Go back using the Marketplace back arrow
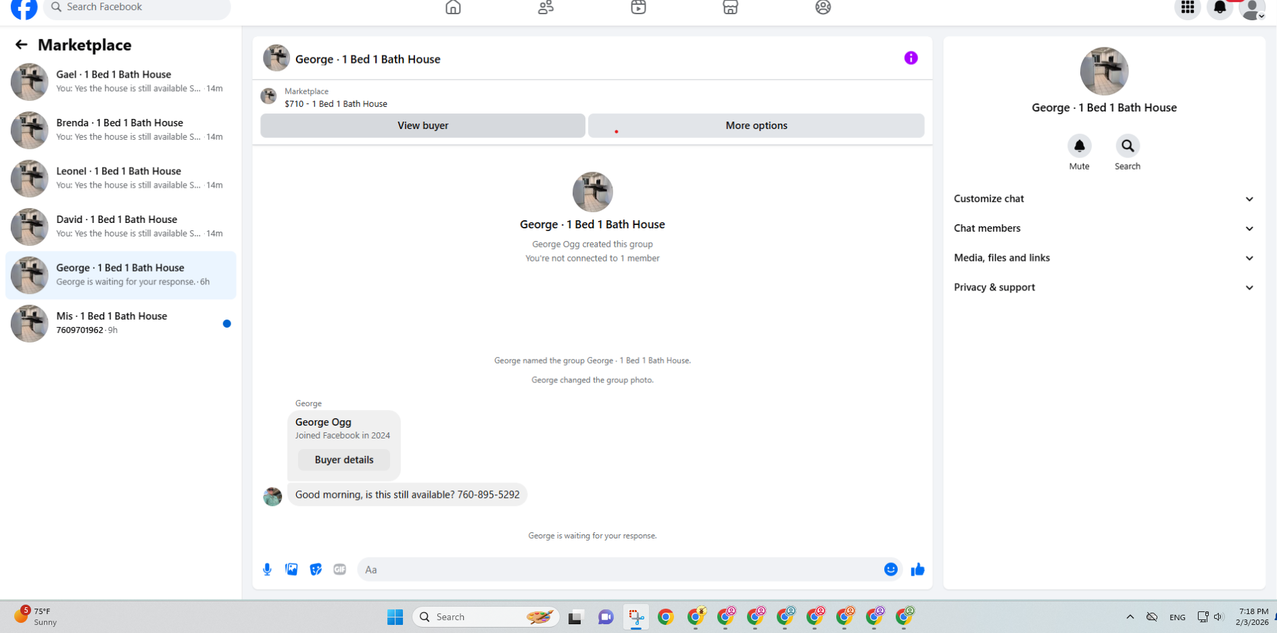This screenshot has width=1277, height=633. pos(21,45)
